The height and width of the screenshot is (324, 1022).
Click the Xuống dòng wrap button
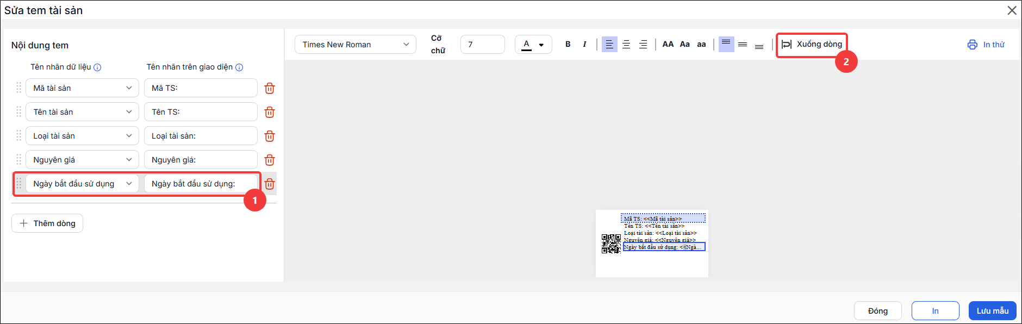pyautogui.click(x=812, y=45)
